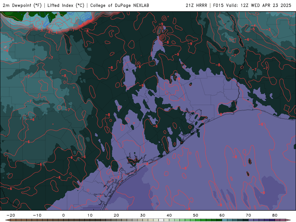Click the 60 label on the color scale
296x222 pixels.
222,215
